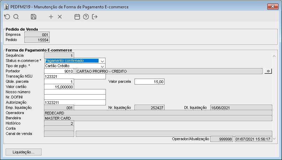Screen dimensions: 282x160
Task: Click the Transação NSU field
Action: (x=75, y=77)
